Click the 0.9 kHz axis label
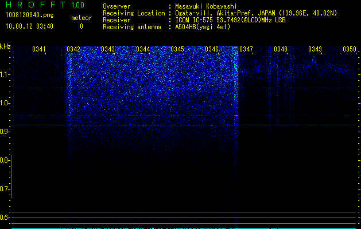361x229 pixels. (4, 132)
